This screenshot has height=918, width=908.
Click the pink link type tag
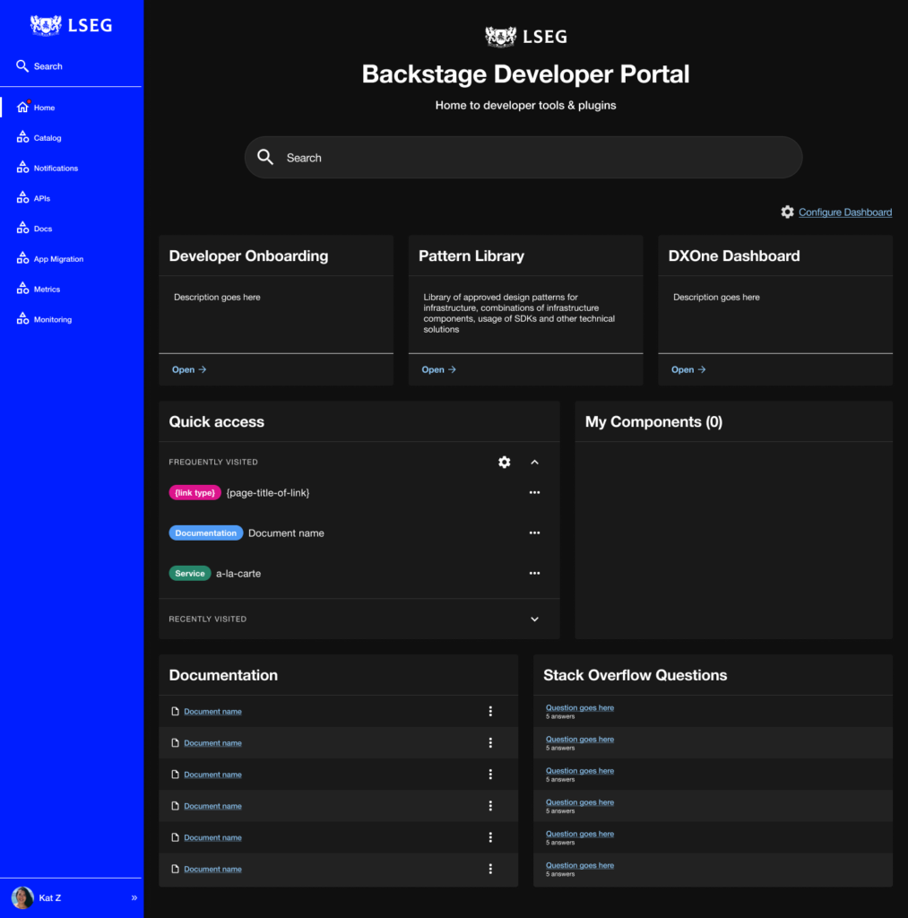195,492
